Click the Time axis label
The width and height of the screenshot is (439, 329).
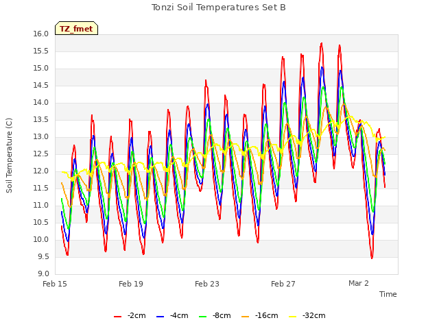(388, 294)
